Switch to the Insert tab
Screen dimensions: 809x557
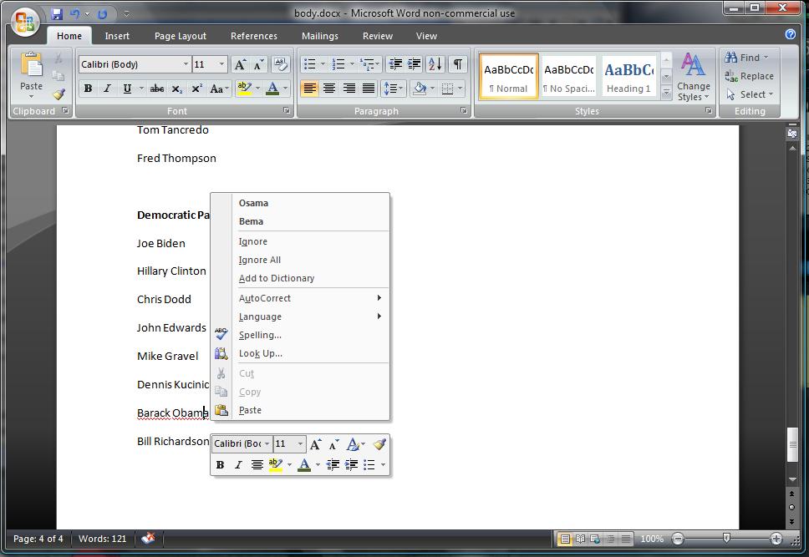pos(117,36)
